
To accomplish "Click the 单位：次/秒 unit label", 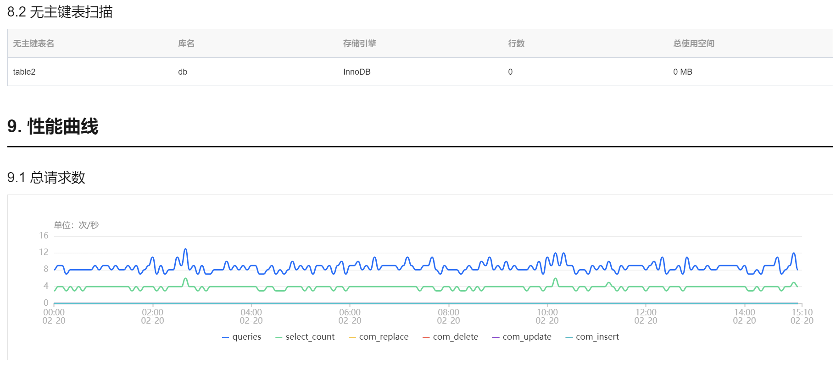I will pos(76,225).
